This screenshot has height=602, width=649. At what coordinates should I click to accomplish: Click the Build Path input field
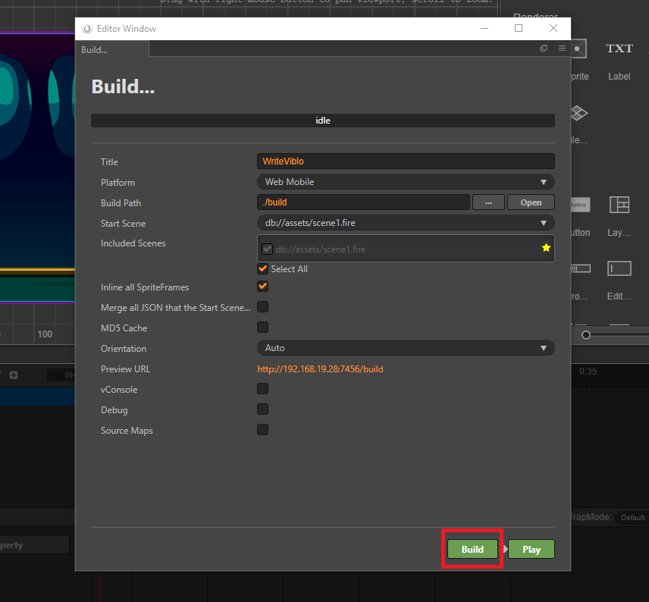point(363,202)
